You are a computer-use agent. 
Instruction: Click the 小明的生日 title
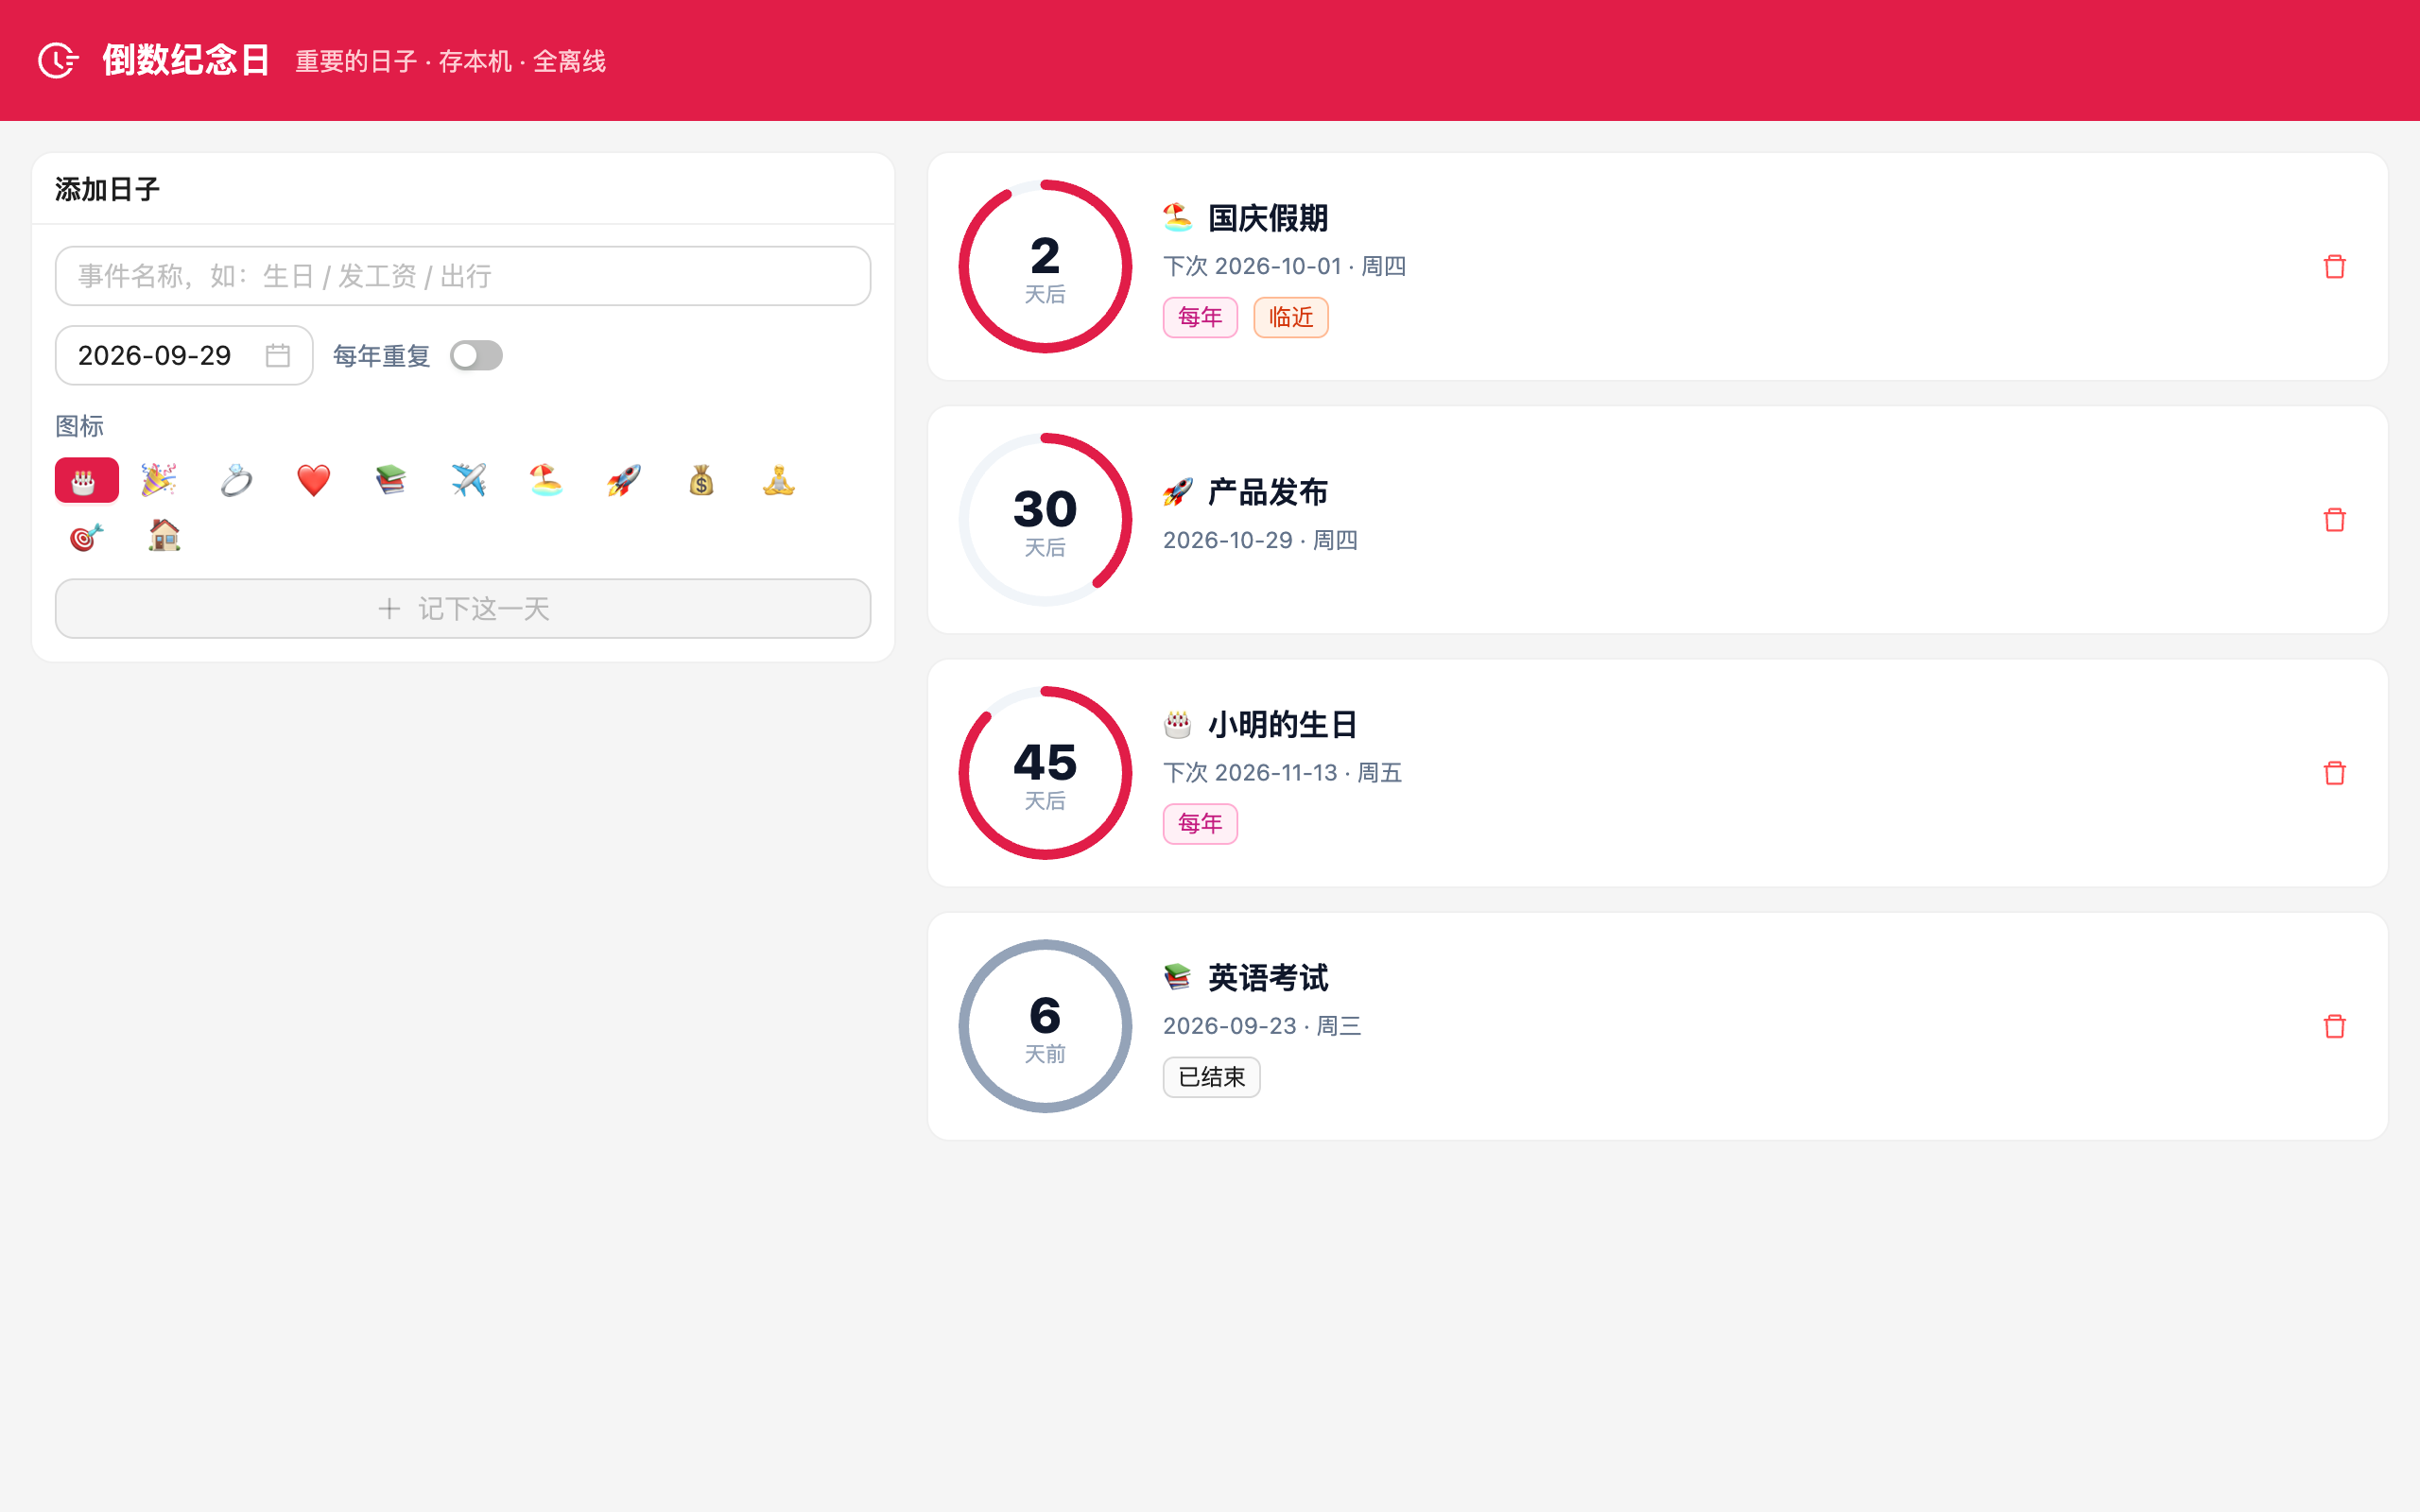coord(1282,725)
